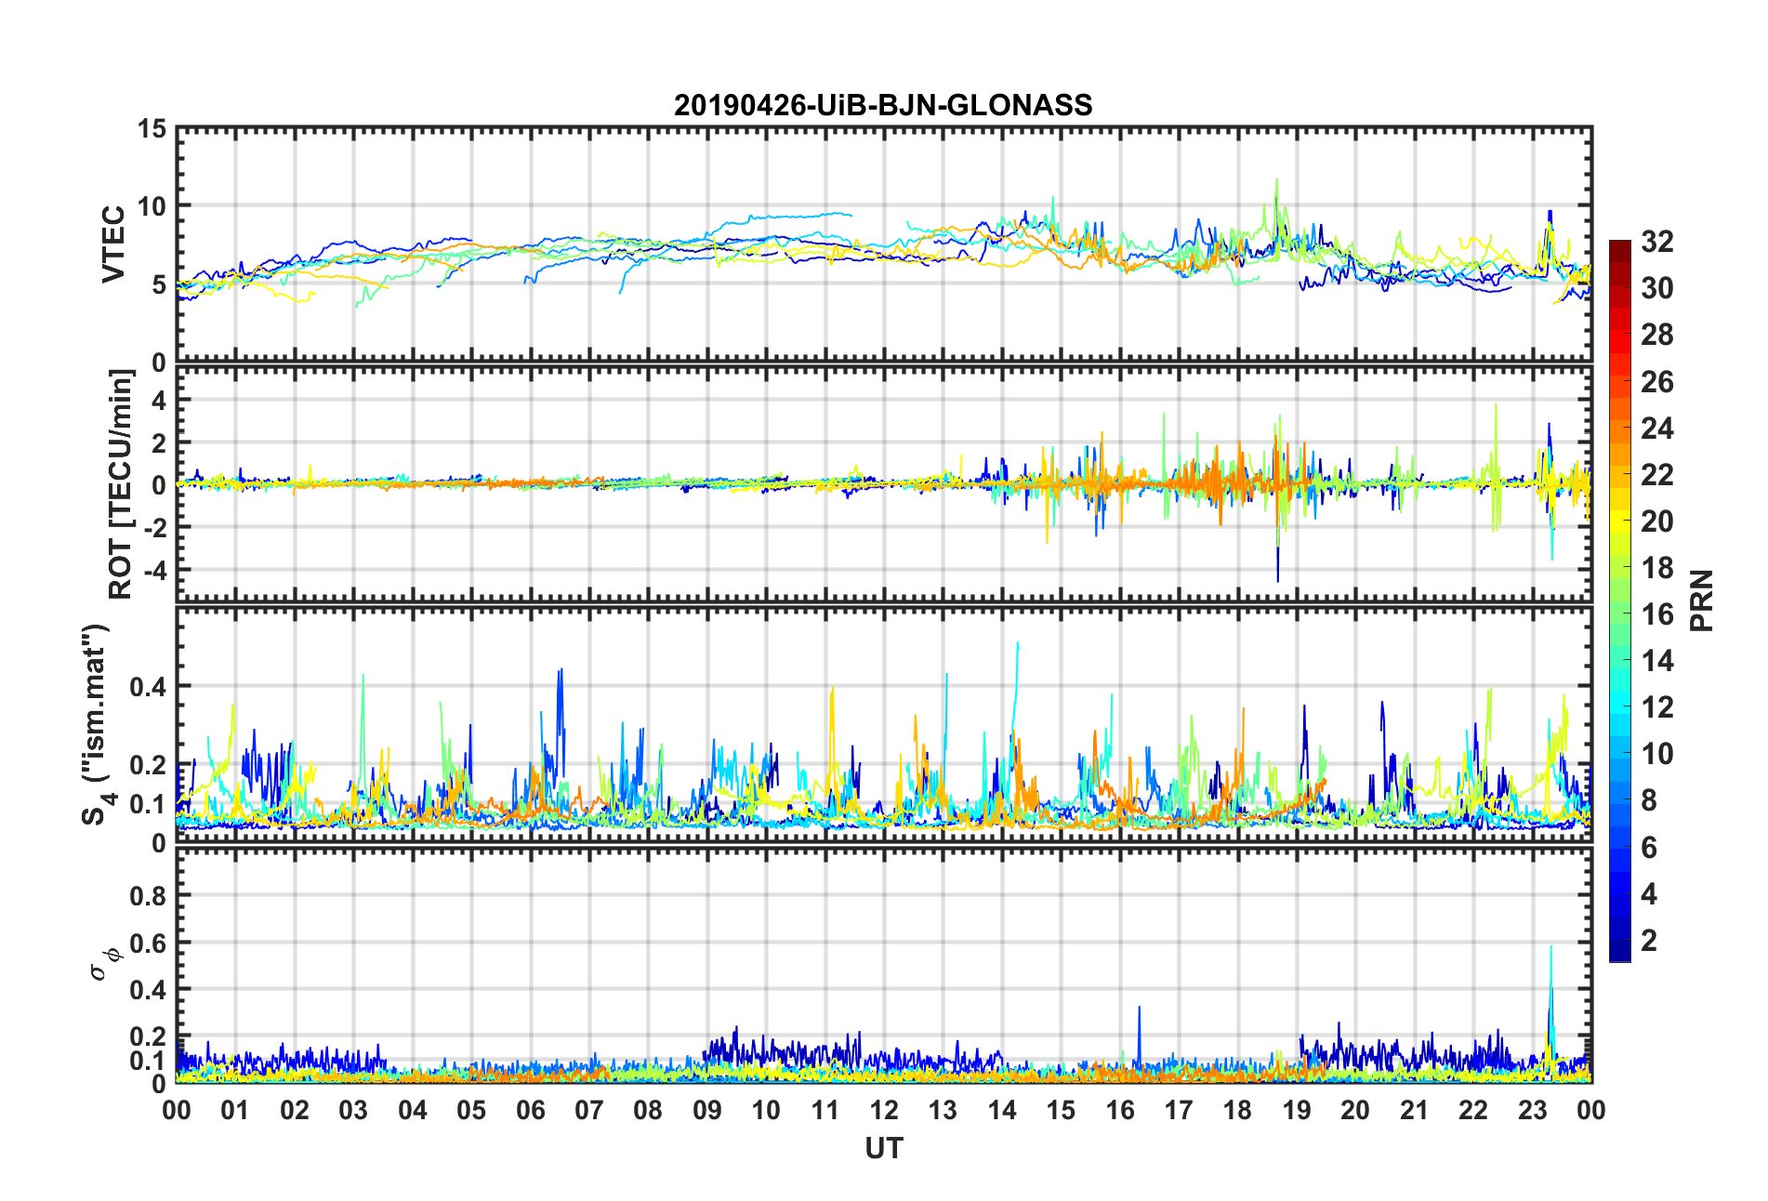The height and width of the screenshot is (1201, 1768).
Task: Click VTEC tick label 15
Action: (152, 129)
